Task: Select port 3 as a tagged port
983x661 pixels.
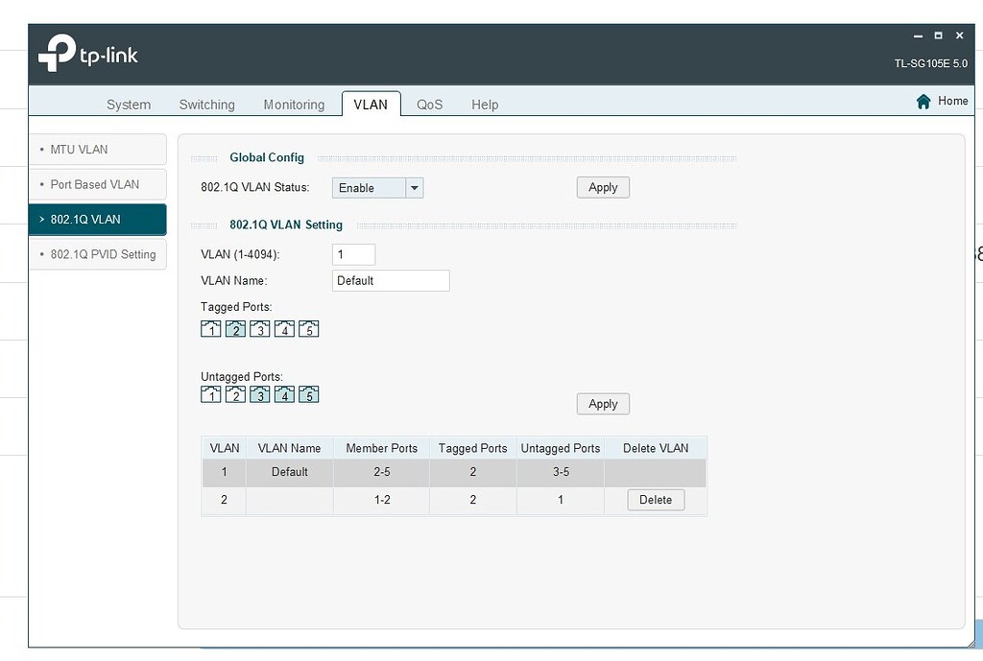Action: click(259, 328)
